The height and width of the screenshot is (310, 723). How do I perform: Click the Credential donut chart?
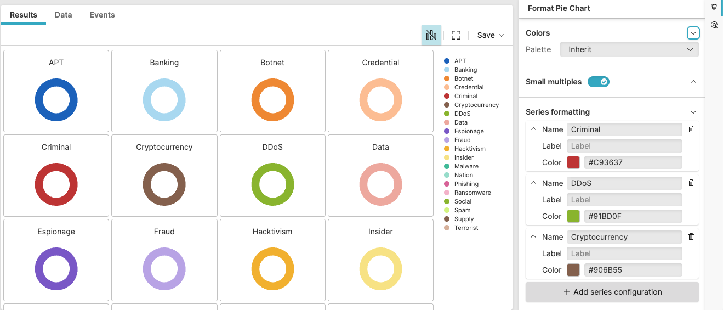tap(380, 100)
